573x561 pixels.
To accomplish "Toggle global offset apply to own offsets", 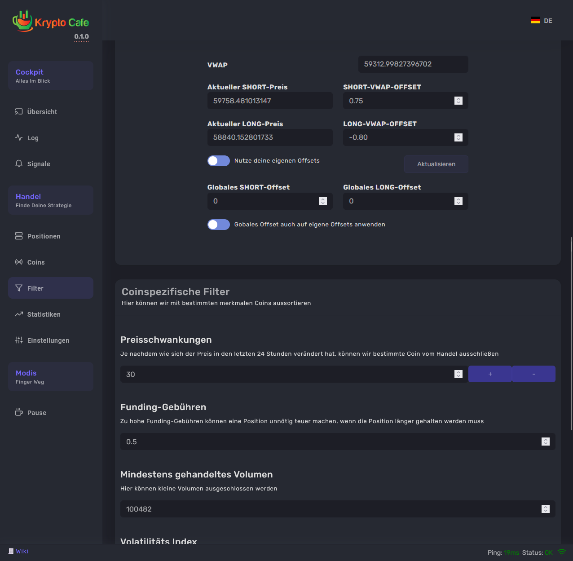I will 219,225.
